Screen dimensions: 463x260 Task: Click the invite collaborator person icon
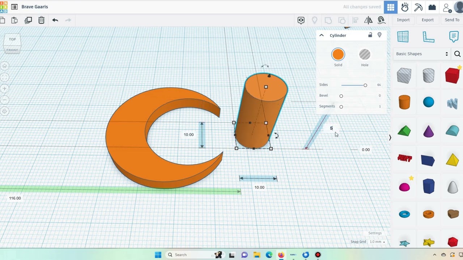[x=447, y=8]
